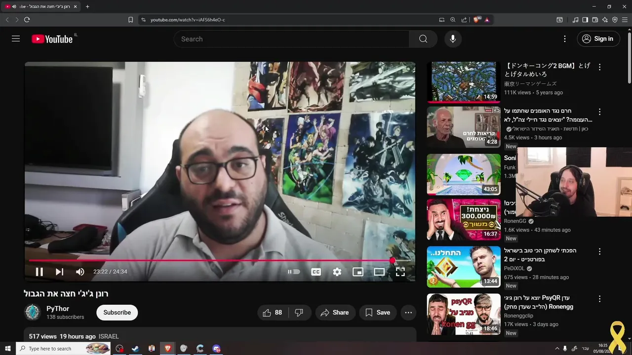Play the 43:05 emerald video thumbnail
The width and height of the screenshot is (632, 355).
click(x=464, y=174)
